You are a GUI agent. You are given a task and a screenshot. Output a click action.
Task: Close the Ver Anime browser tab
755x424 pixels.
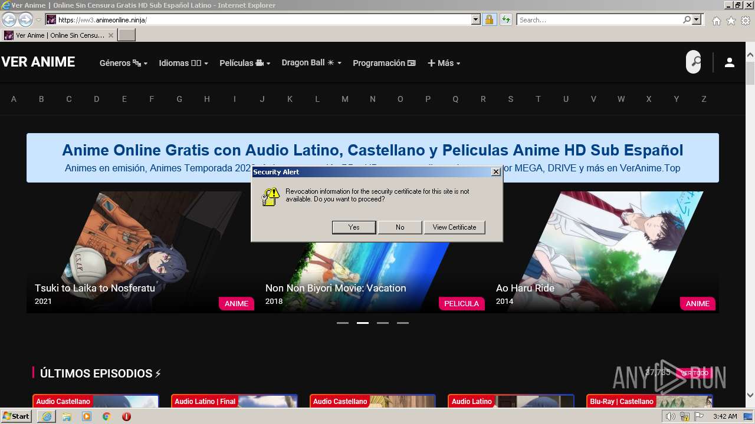click(111, 35)
